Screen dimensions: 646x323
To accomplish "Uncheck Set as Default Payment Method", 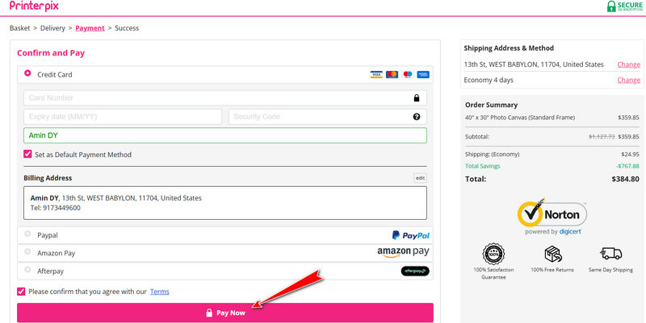I will point(28,154).
